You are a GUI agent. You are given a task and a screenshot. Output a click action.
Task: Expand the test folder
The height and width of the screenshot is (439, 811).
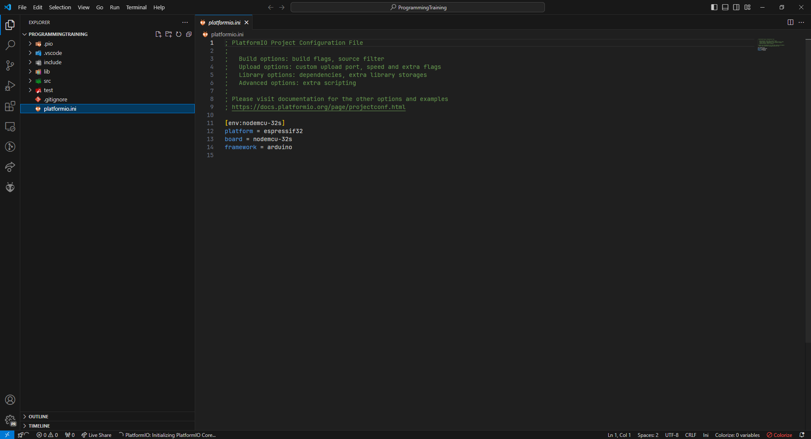(108, 90)
